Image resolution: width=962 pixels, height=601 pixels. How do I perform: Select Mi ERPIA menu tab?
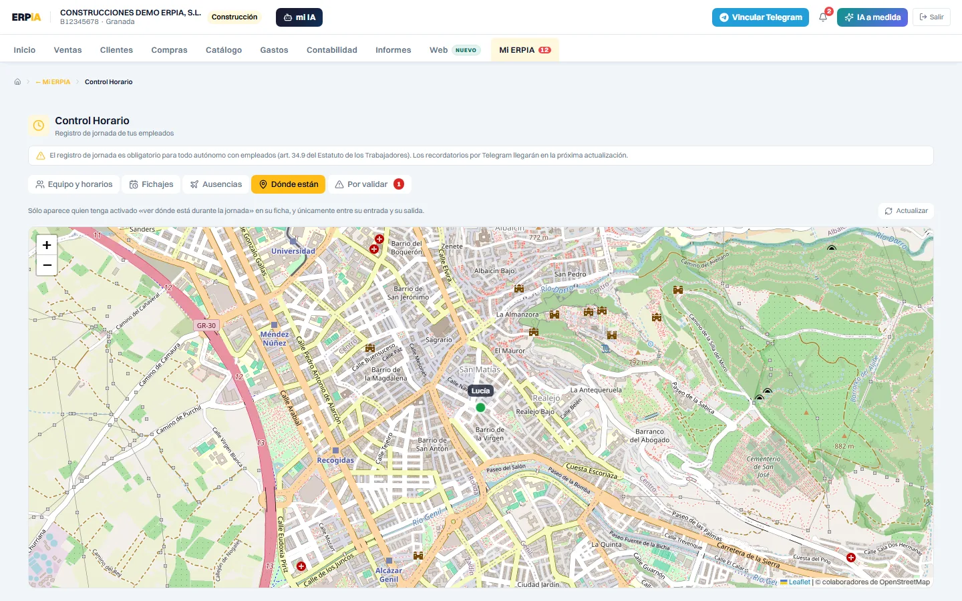(x=524, y=50)
